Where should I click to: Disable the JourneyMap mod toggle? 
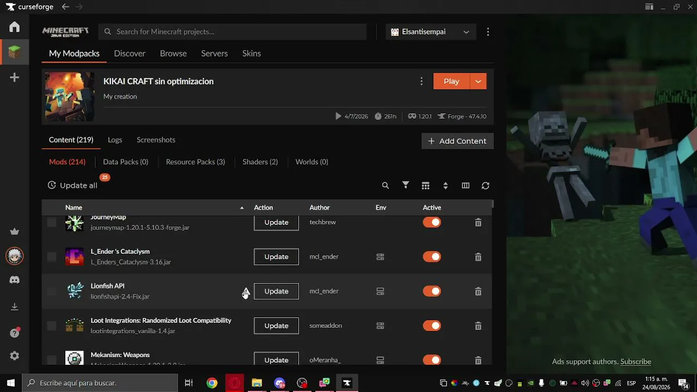click(432, 222)
